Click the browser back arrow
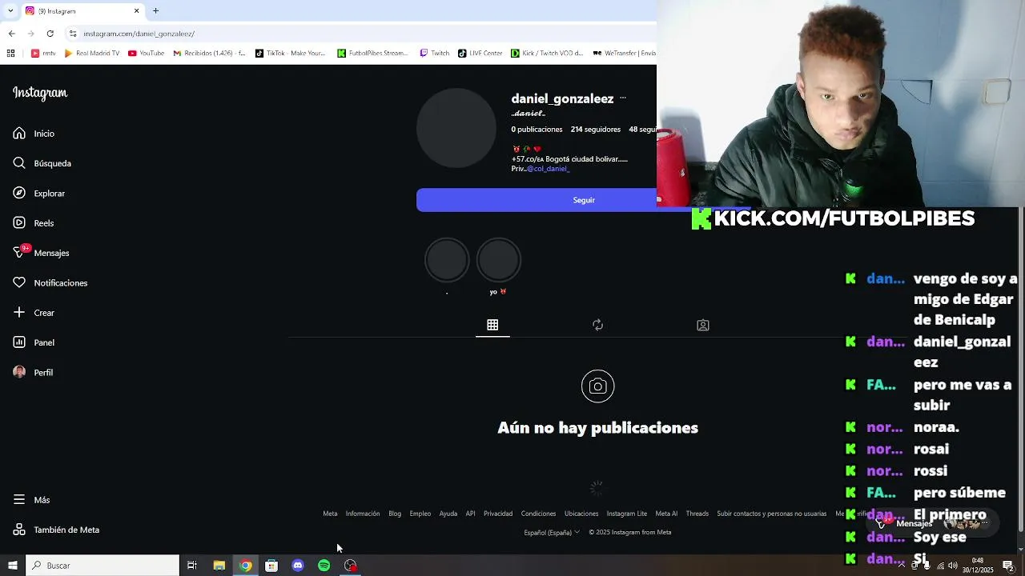This screenshot has width=1025, height=576. click(11, 34)
